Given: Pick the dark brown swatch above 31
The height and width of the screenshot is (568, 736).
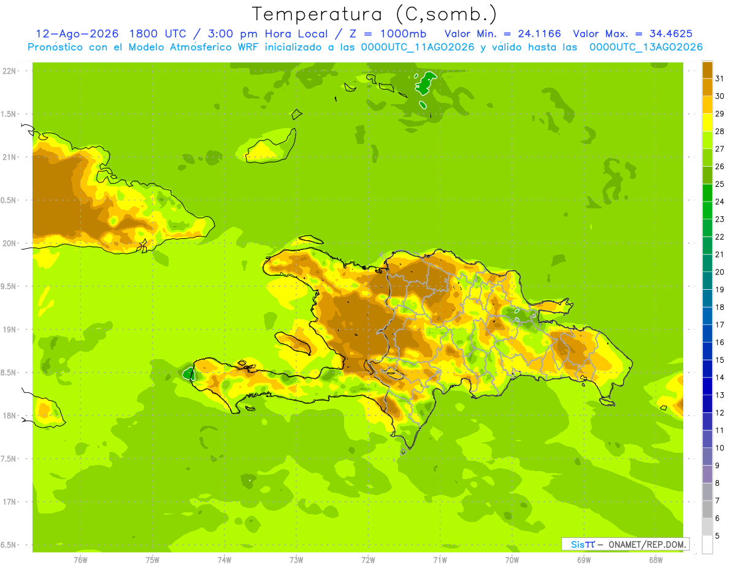Looking at the screenshot, I should [x=707, y=70].
